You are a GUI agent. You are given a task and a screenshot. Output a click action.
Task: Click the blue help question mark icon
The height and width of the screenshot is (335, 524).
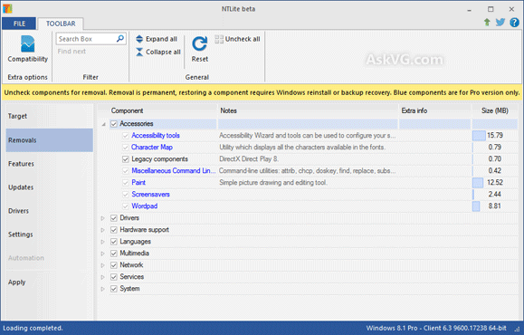(514, 23)
